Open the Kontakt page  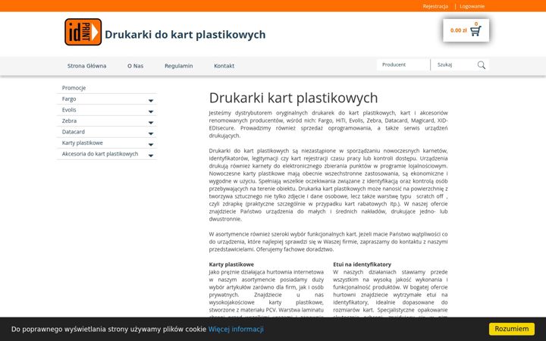pos(224,66)
